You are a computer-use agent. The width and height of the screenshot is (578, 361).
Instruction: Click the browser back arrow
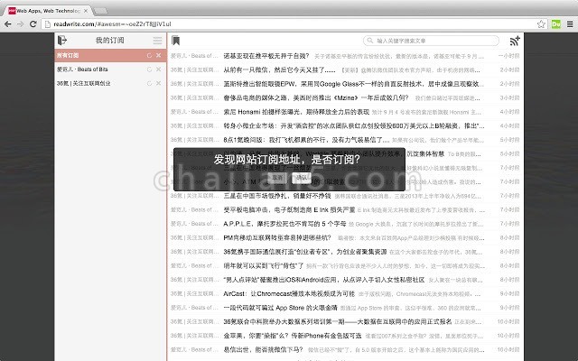click(x=8, y=24)
